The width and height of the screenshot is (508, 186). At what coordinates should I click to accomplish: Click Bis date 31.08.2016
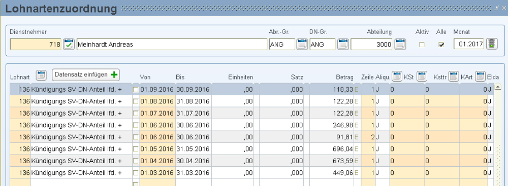[193, 101]
